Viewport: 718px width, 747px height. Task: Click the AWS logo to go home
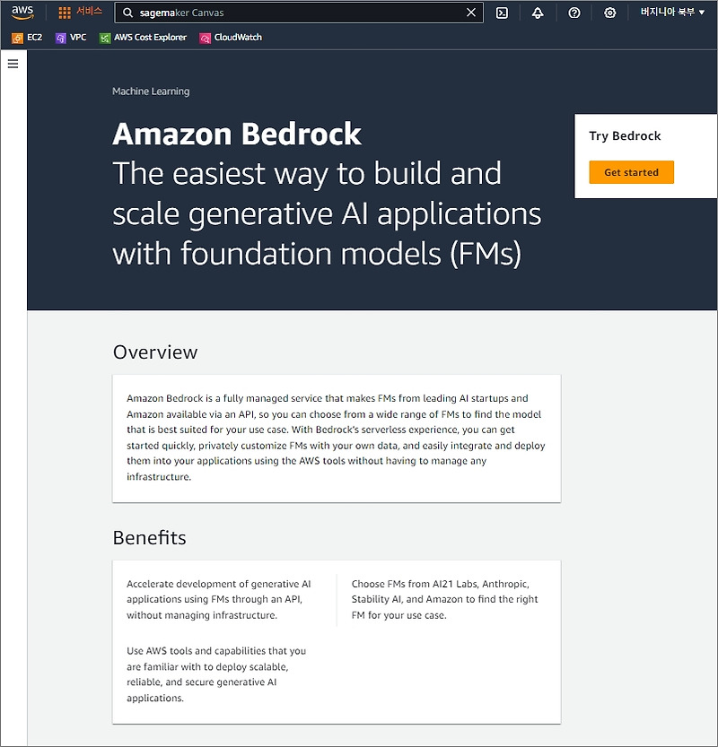pyautogui.click(x=22, y=12)
